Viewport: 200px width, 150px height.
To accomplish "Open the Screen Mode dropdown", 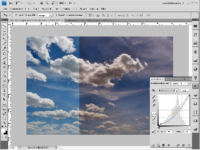I will coord(72,3).
